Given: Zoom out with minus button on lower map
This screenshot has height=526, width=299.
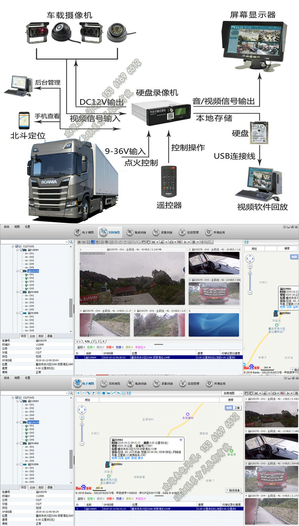Looking at the screenshot, I should coord(82,443).
